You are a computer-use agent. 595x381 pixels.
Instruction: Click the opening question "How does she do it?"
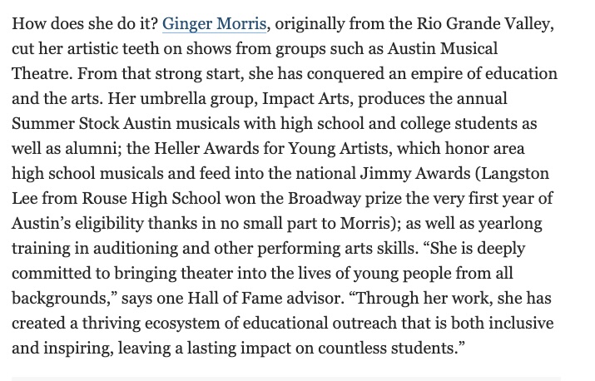click(x=85, y=24)
